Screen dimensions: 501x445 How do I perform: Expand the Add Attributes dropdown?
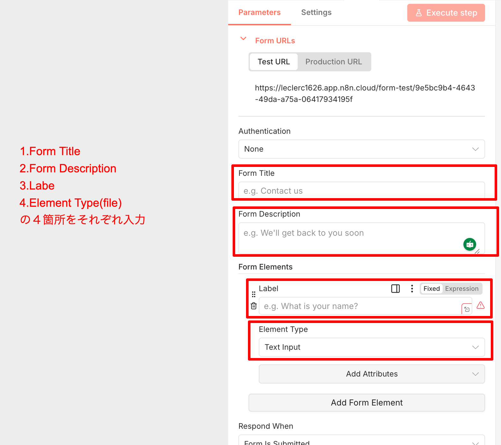372,374
